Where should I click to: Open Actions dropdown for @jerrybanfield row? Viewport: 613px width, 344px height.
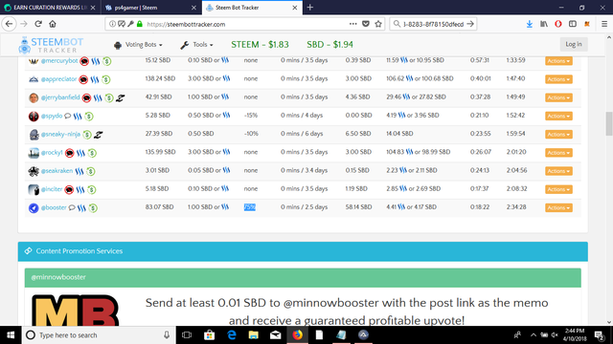pyautogui.click(x=558, y=97)
